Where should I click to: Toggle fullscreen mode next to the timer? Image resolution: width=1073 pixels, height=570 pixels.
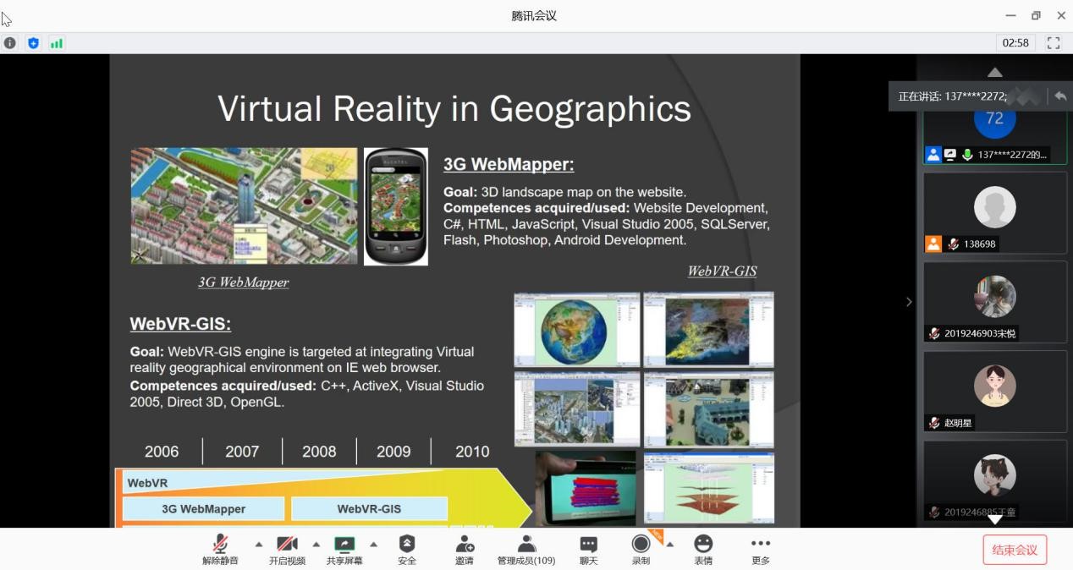[x=1054, y=43]
